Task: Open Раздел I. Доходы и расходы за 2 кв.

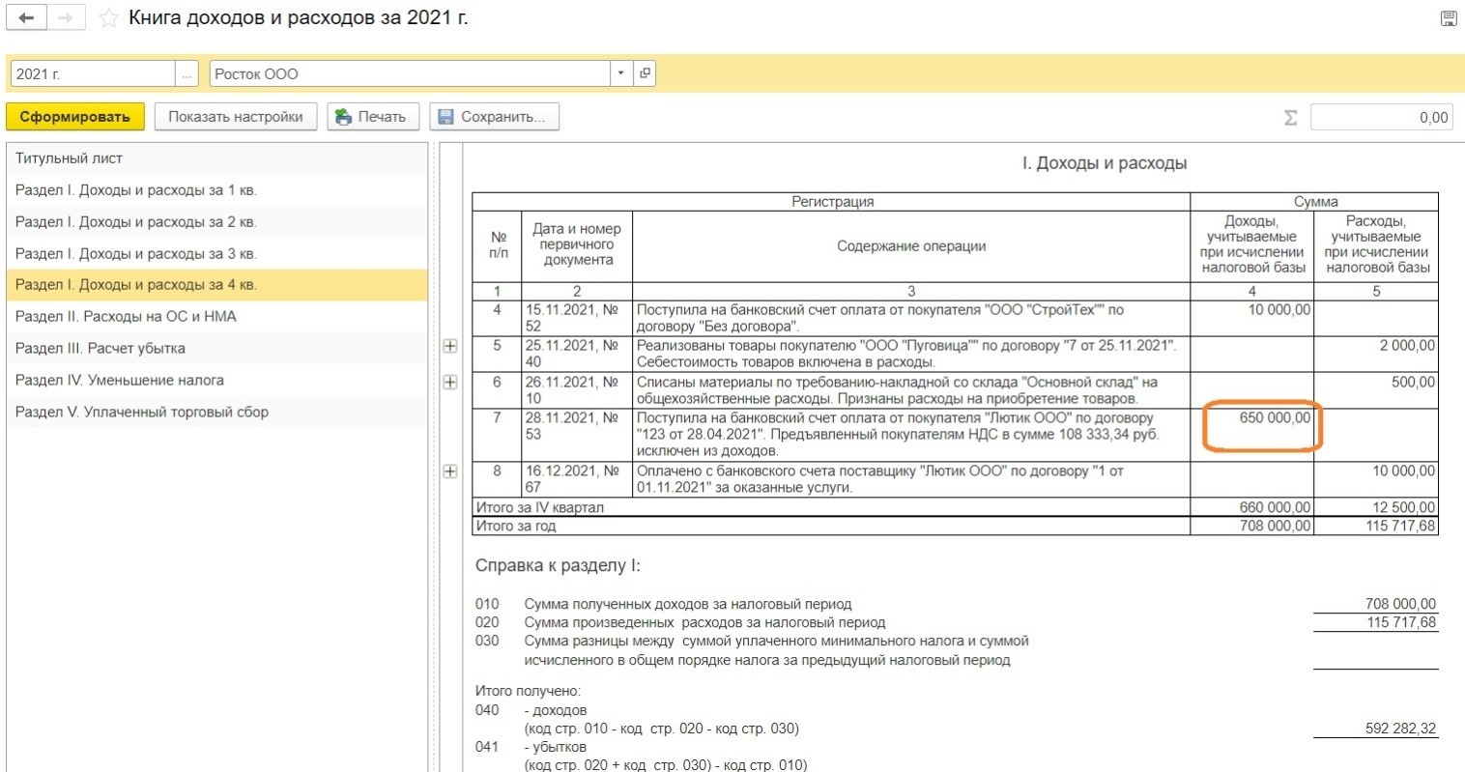Action: (x=217, y=222)
